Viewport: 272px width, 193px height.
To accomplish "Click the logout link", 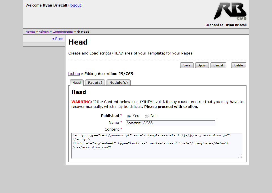I will tap(75, 5).
